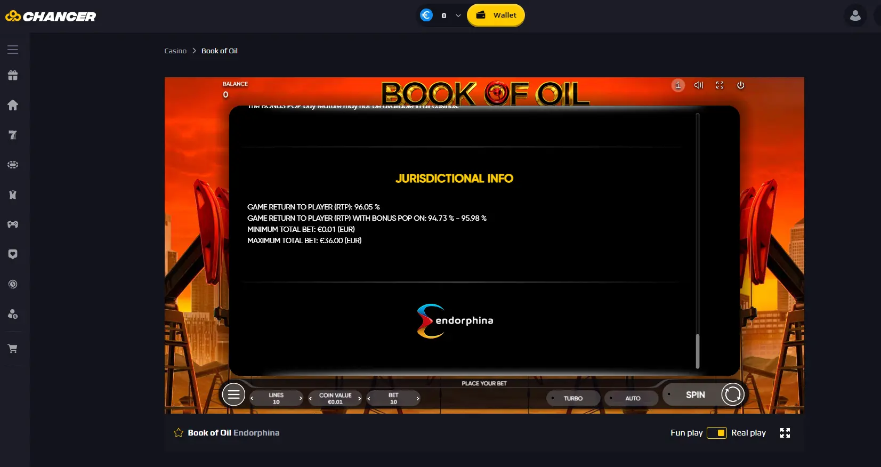
Task: Click the Fun play label
Action: pyautogui.click(x=686, y=433)
